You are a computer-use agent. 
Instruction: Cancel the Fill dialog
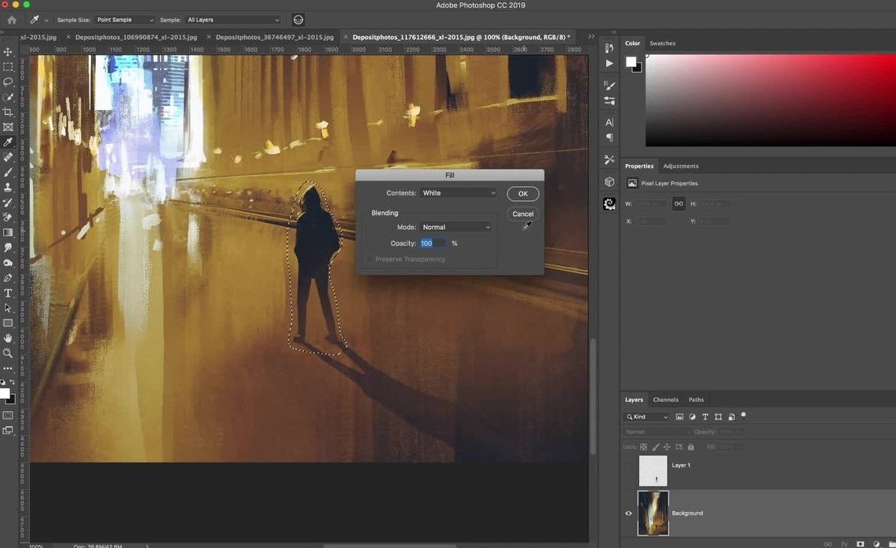click(x=522, y=214)
